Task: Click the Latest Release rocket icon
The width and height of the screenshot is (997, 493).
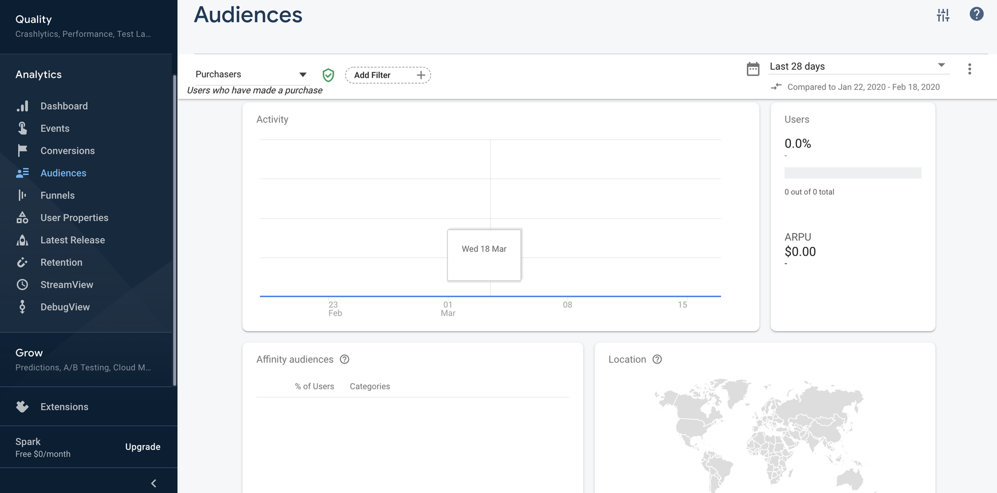Action: coord(22,240)
